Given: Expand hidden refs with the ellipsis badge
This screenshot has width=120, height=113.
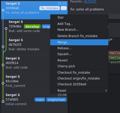Looking at the screenshot, I should [x=64, y=8].
